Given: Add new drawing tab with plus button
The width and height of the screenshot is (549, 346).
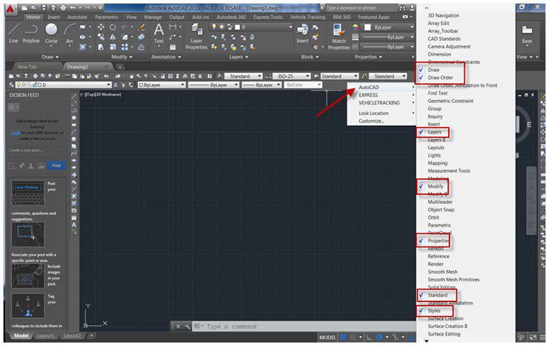Looking at the screenshot, I should 120,67.
